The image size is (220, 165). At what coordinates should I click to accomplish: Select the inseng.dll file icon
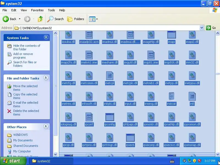(x=151, y=96)
